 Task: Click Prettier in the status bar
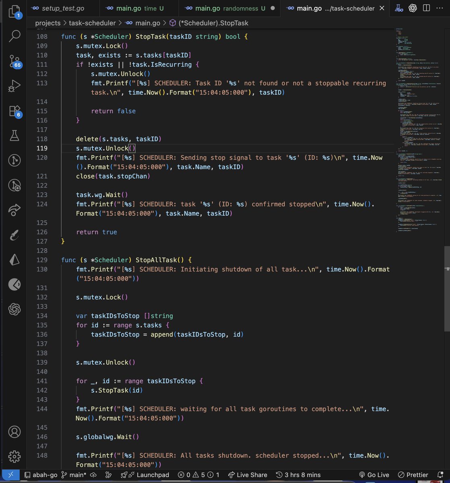(413, 475)
